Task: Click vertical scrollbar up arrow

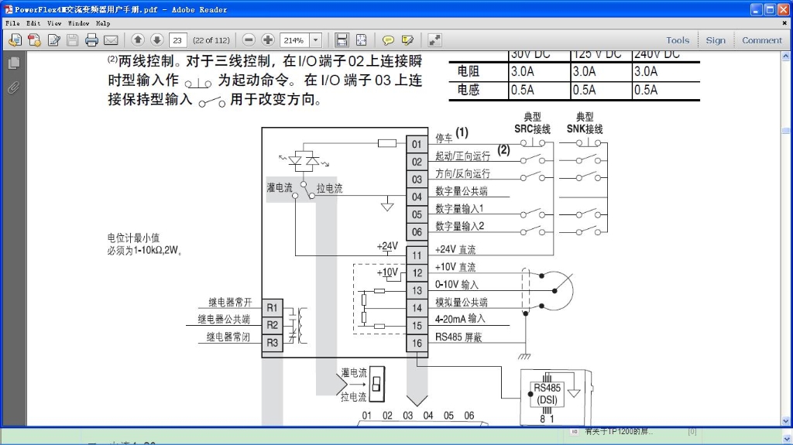Action: [x=785, y=56]
